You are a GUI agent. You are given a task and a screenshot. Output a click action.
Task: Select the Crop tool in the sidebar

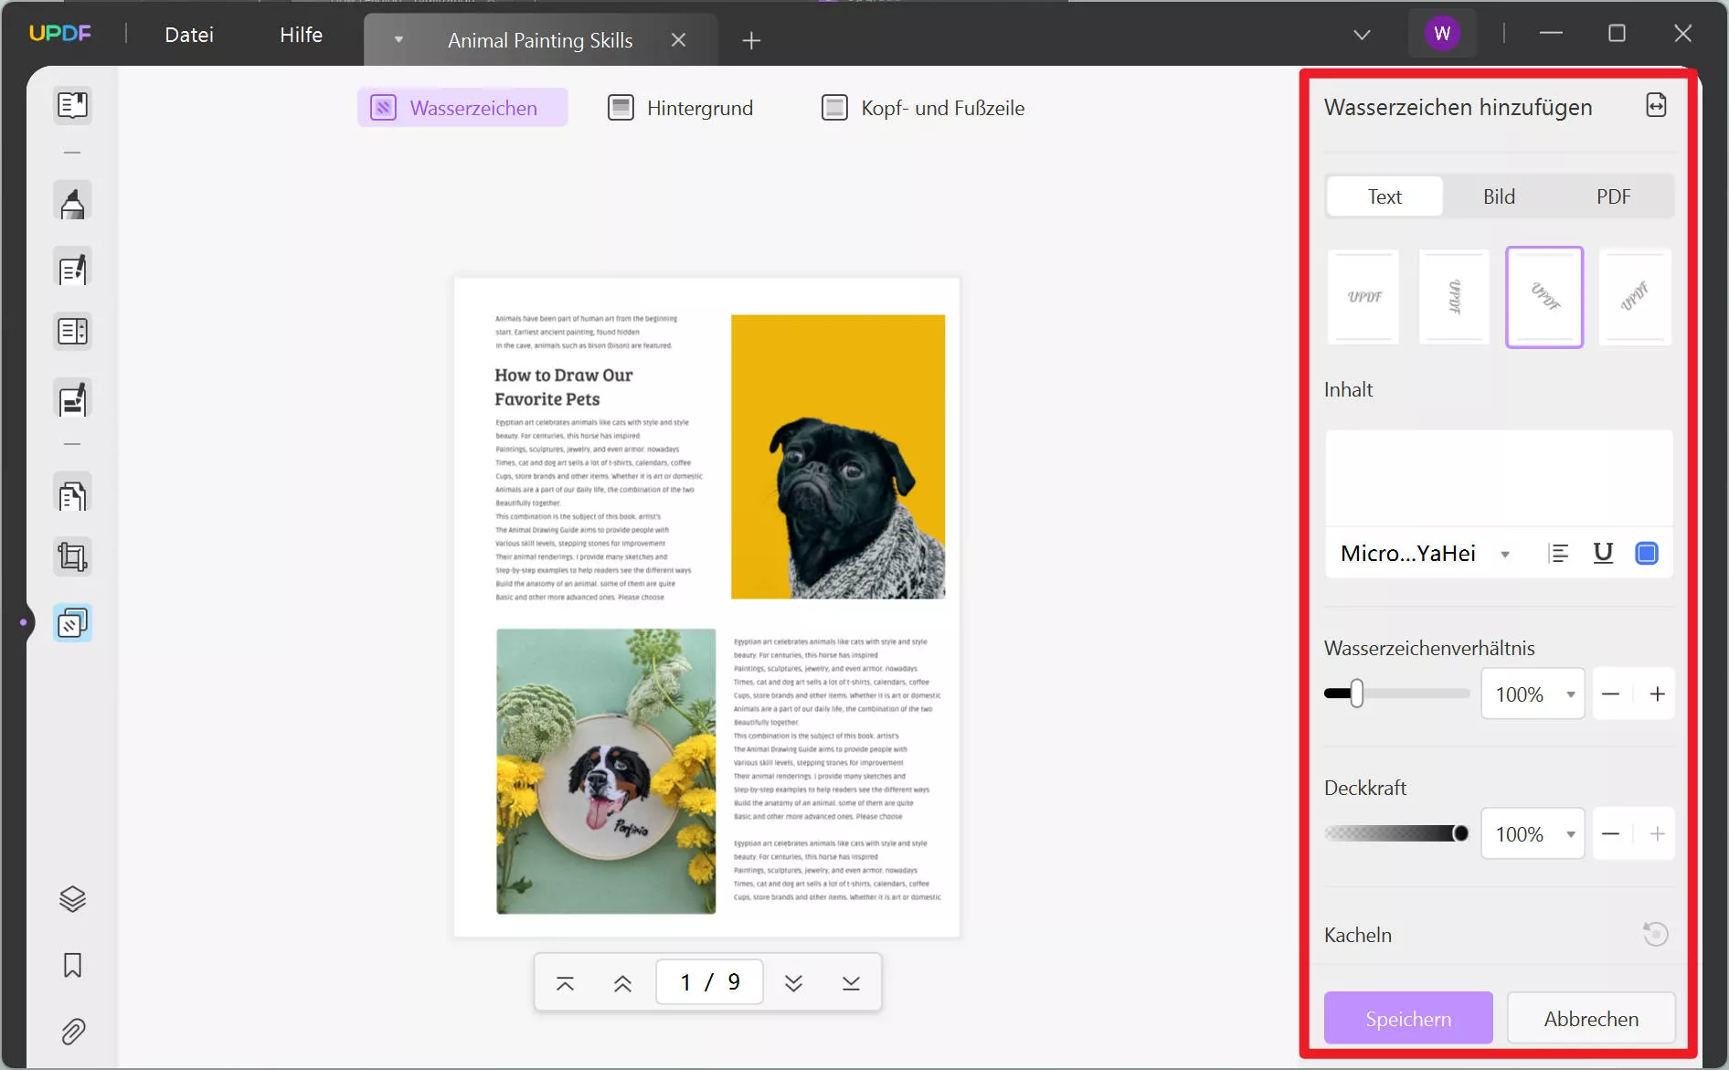click(72, 556)
